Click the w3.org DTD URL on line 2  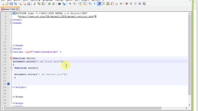pyautogui.click(x=56, y=16)
